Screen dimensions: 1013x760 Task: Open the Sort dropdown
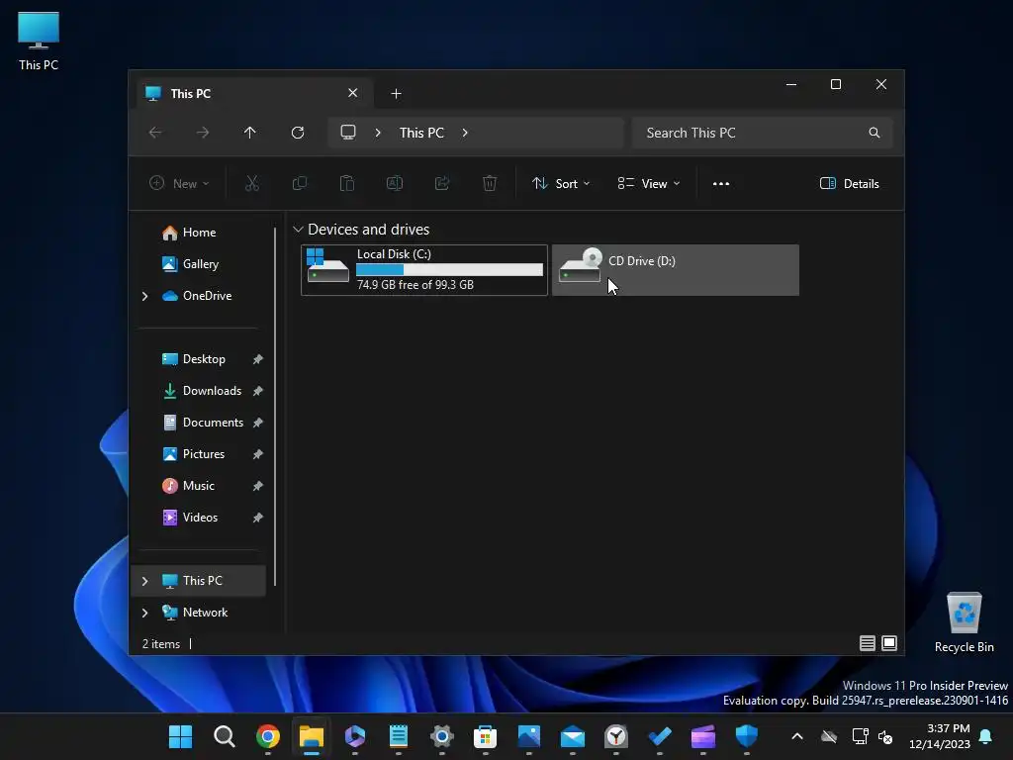(x=561, y=183)
